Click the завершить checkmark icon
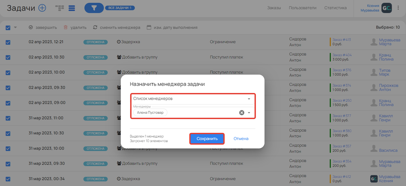The height and width of the screenshot is (186, 406). (x=30, y=27)
